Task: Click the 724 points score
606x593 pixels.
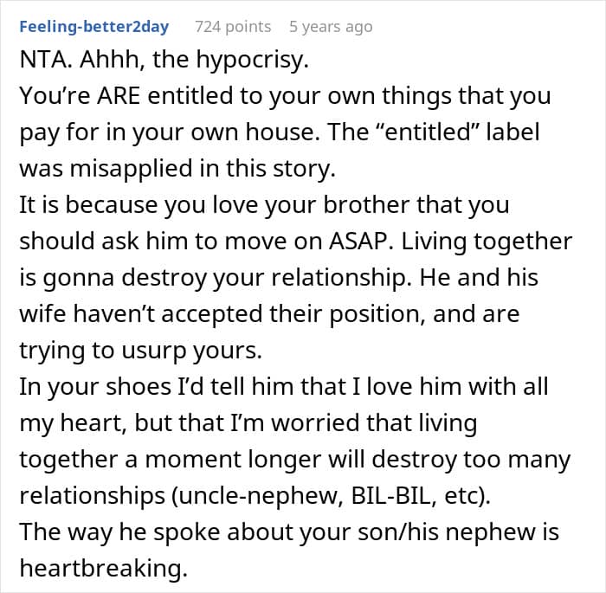Action: pyautogui.click(x=233, y=27)
